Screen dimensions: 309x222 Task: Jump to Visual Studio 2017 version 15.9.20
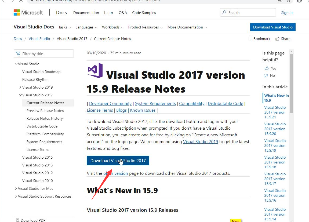point(275,129)
